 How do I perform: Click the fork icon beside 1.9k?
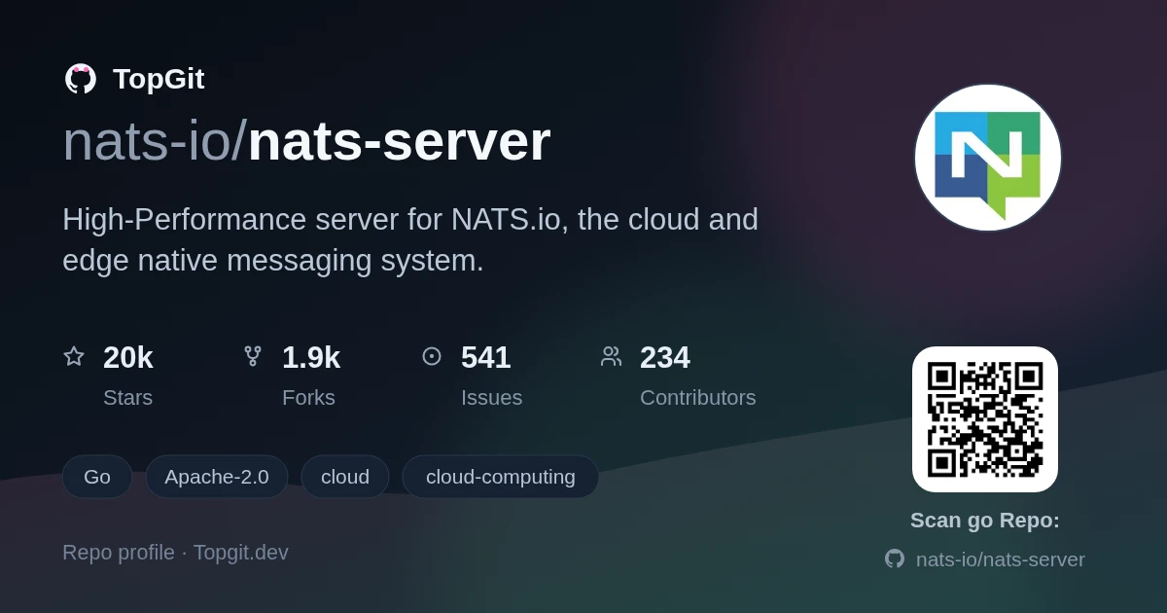pyautogui.click(x=253, y=356)
